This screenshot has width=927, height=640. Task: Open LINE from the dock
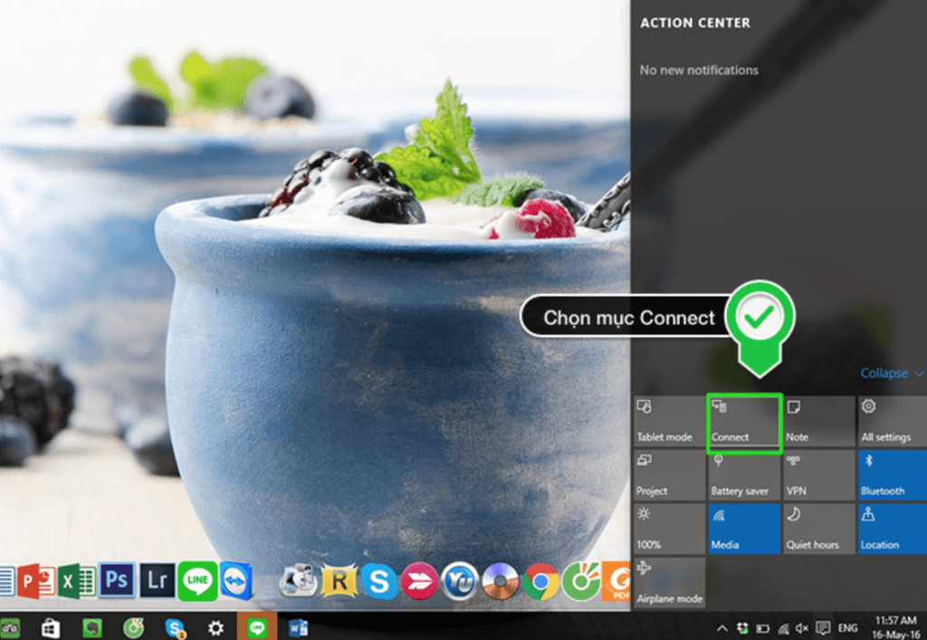[x=197, y=581]
